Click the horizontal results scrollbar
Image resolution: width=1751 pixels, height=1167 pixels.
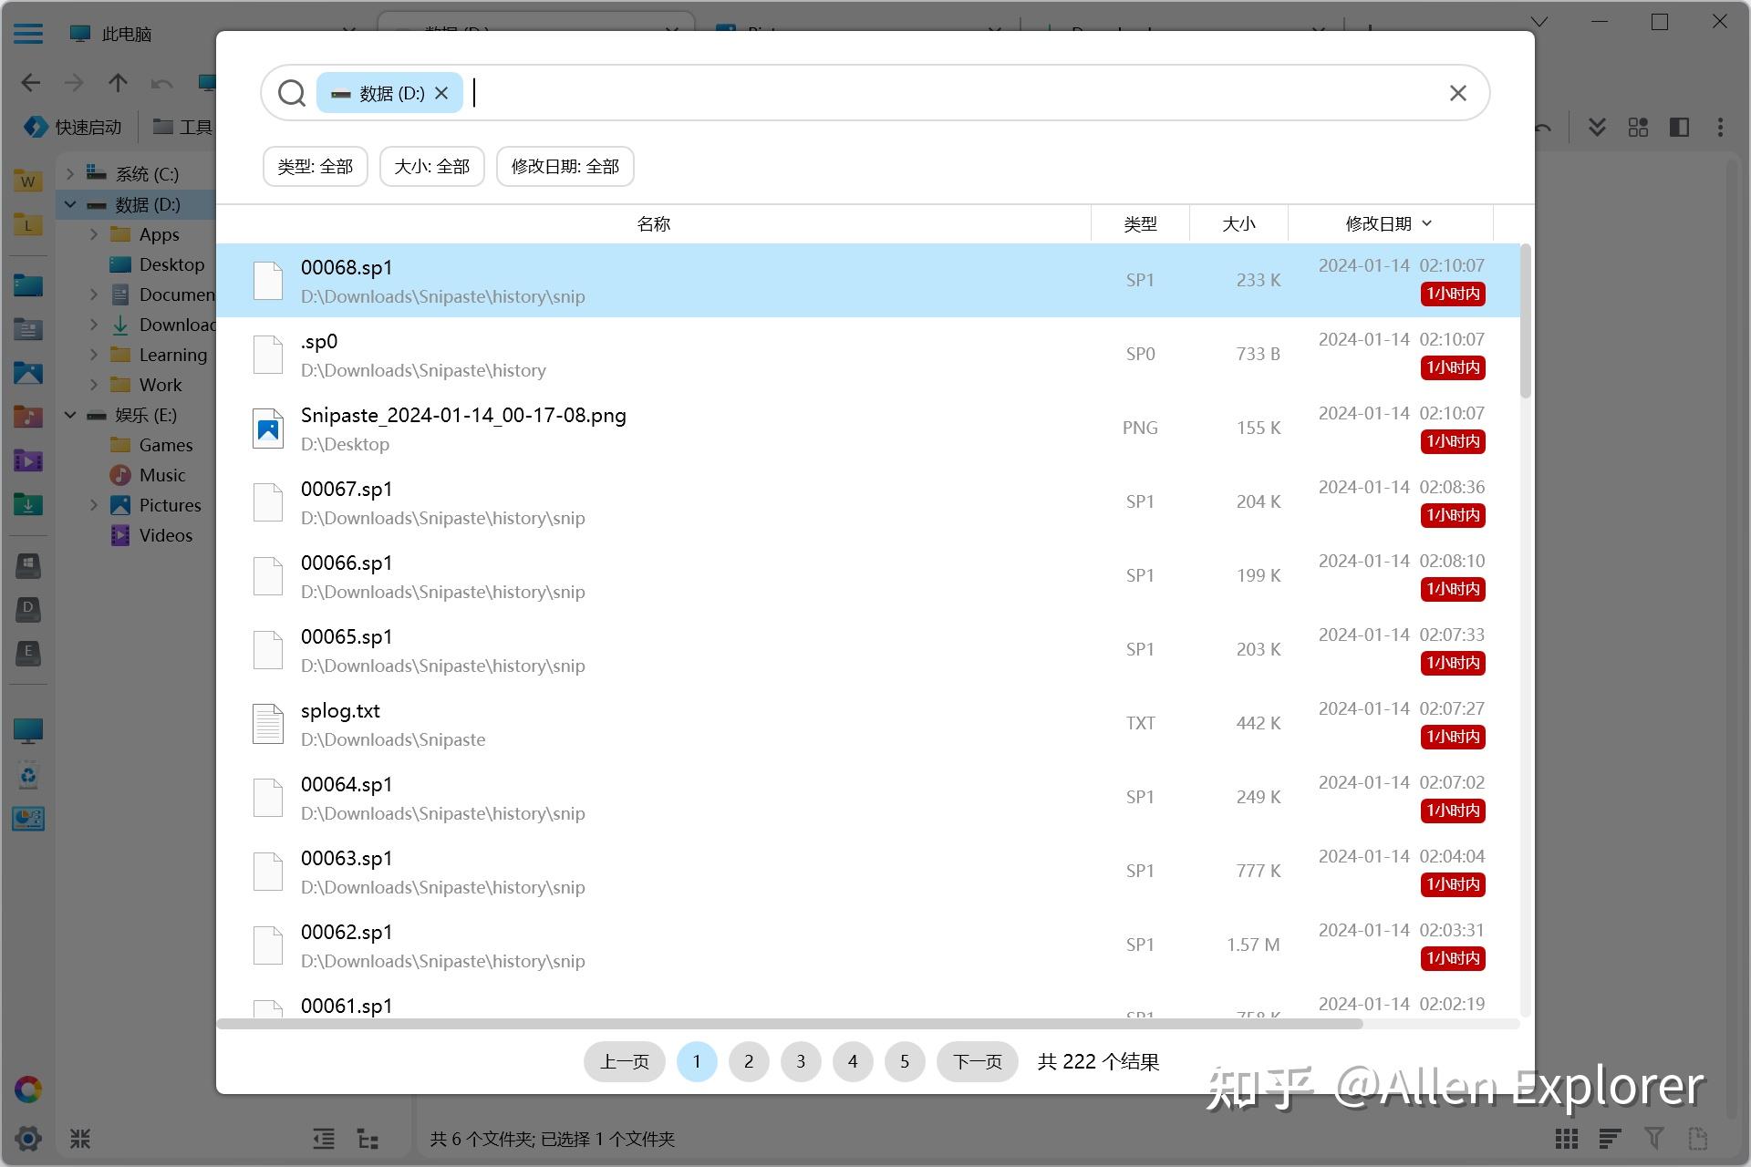pos(789,1024)
